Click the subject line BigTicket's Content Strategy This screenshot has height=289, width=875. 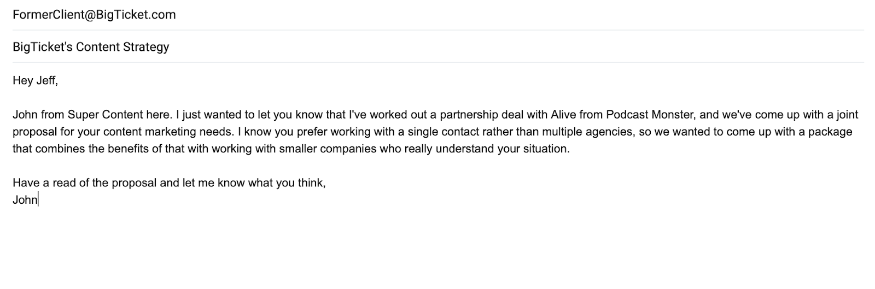(x=91, y=47)
